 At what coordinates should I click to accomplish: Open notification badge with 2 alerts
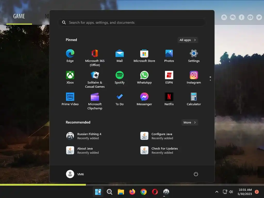point(257,192)
